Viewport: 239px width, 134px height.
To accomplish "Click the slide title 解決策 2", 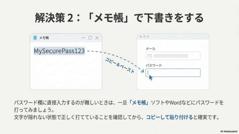I will pyautogui.click(x=119, y=18).
